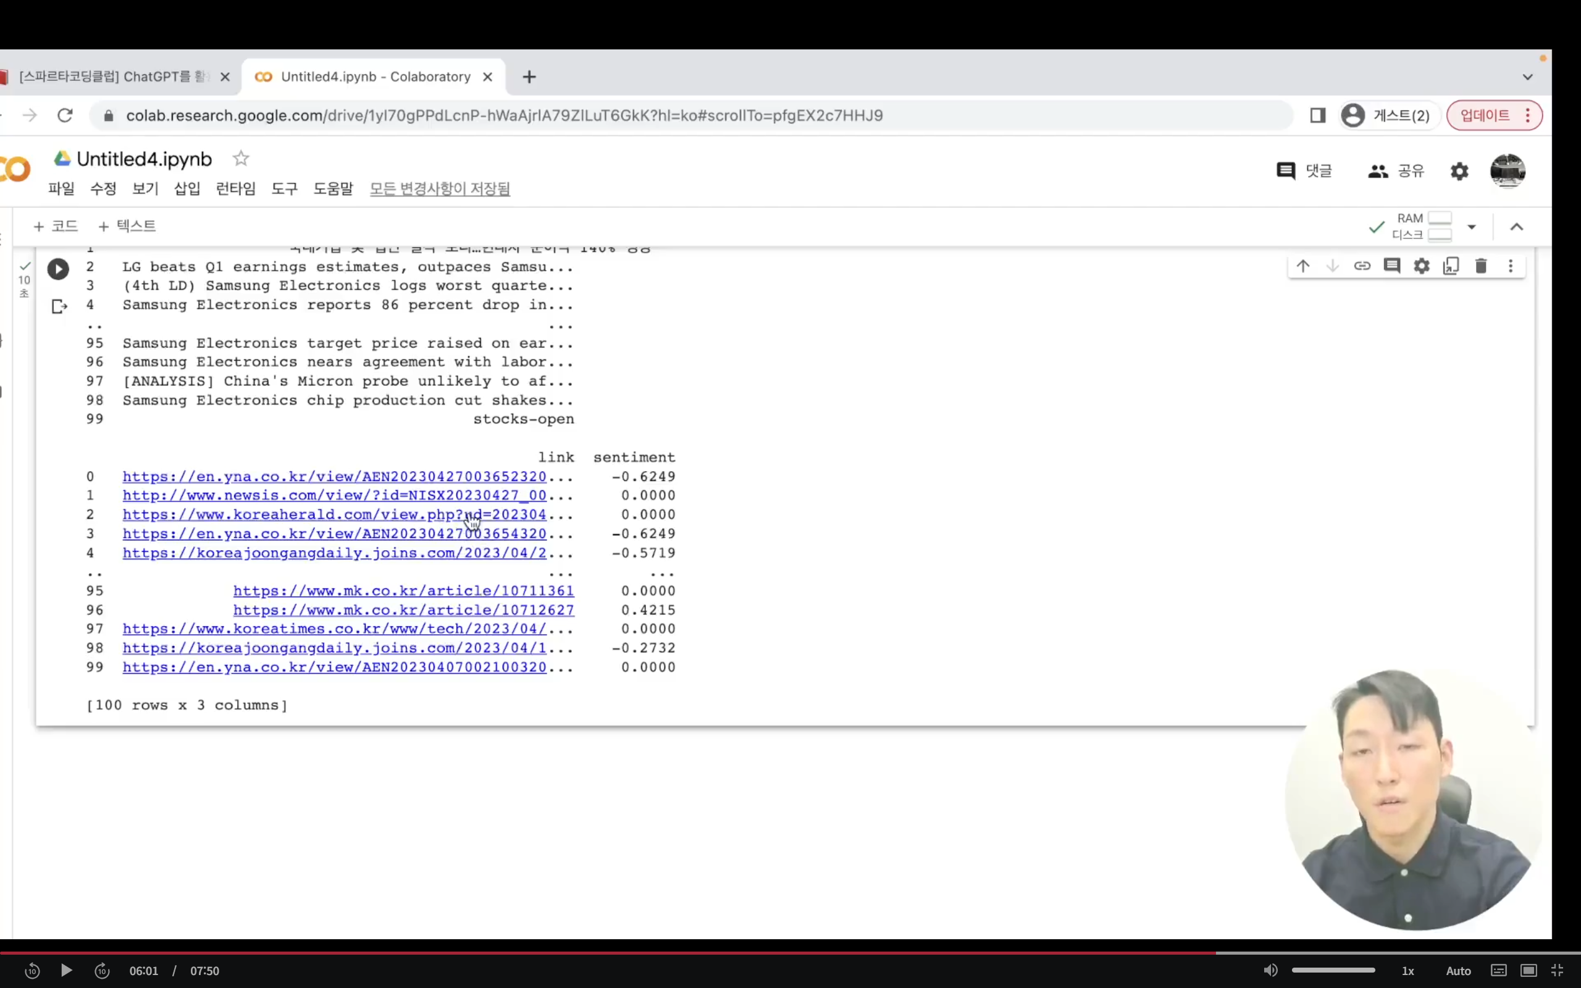Close the 스파르타코딩클럽 ChatGPT tab
The height and width of the screenshot is (988, 1581).
point(225,77)
